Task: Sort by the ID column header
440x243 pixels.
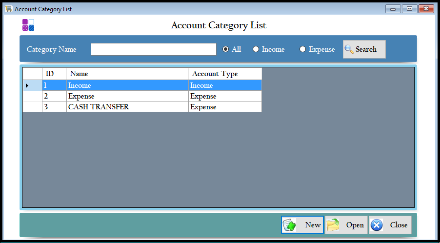Action: pyautogui.click(x=54, y=74)
